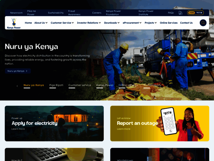
Task: Switch to the Sustainability slide tab
Action: pyautogui.click(x=152, y=85)
